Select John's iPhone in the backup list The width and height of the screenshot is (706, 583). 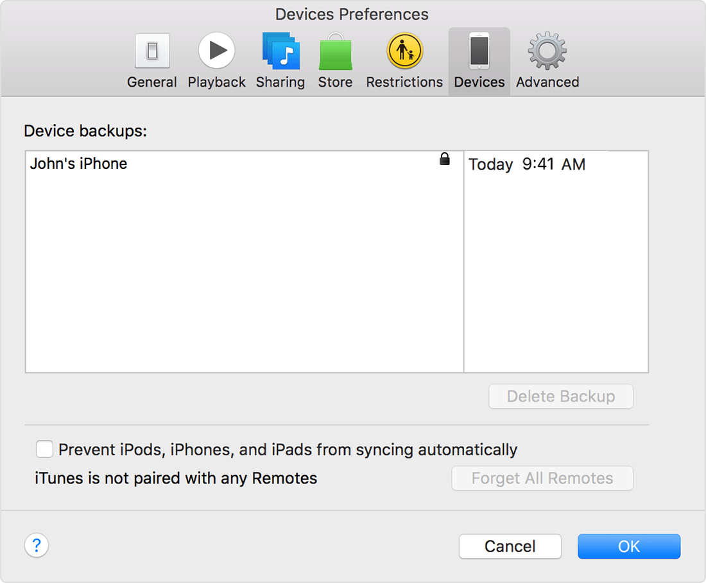78,164
